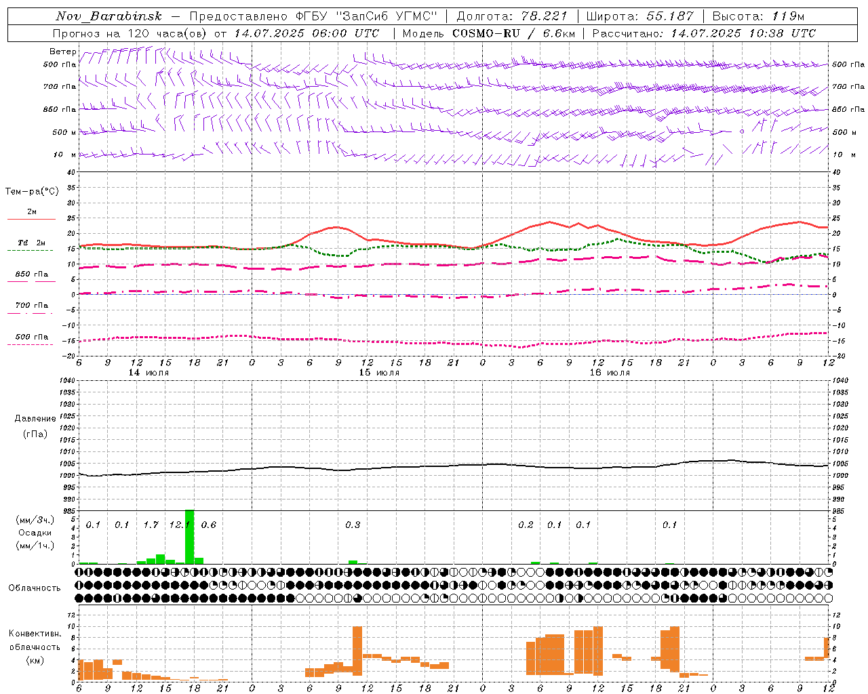Image resolution: width=868 pixels, height=694 pixels.
Task: Click the 'Осадки' precipitation label
Action: (x=35, y=533)
